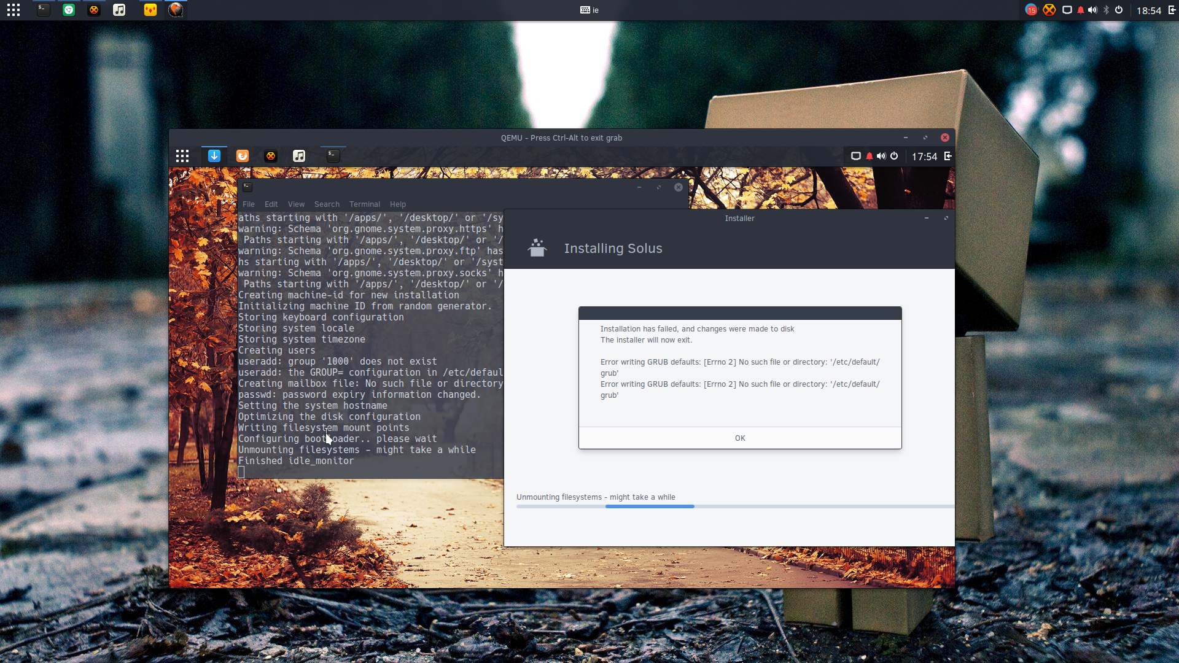Click the orange hexagon tray icon on host

[x=1049, y=10]
